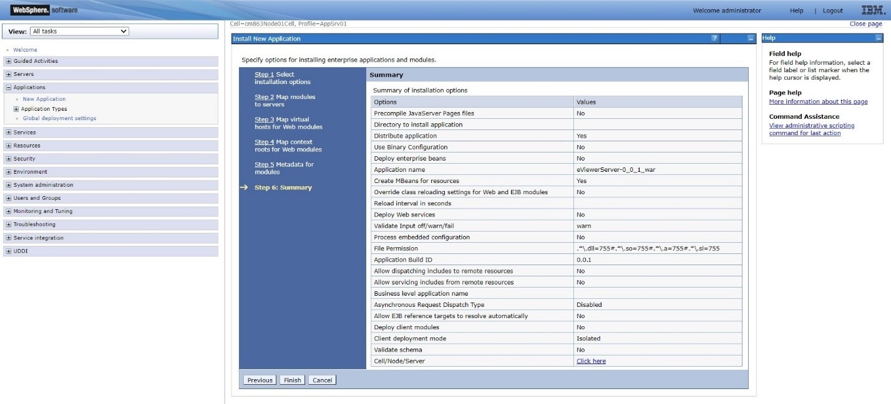Select the Step 6: Summary entry

tap(283, 187)
